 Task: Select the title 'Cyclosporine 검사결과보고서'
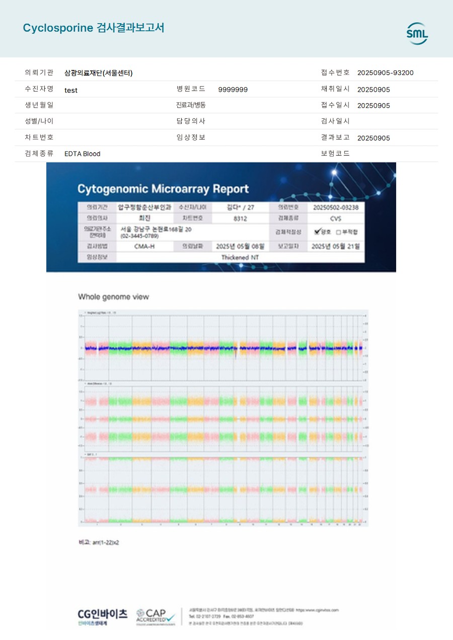click(x=94, y=28)
